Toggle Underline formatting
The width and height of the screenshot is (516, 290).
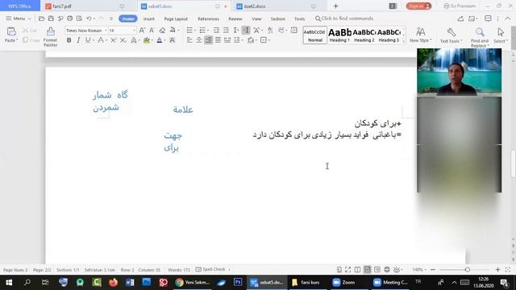(x=88, y=40)
